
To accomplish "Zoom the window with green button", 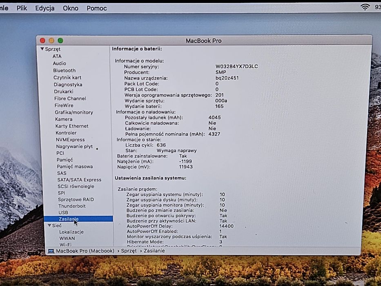I will (x=60, y=40).
